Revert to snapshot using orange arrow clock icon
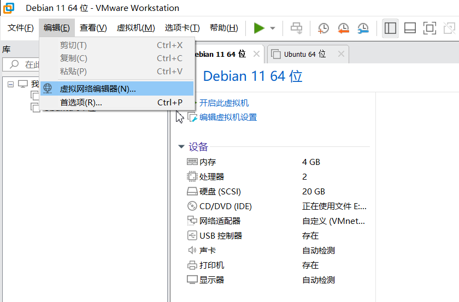459x302 pixels. click(x=343, y=28)
